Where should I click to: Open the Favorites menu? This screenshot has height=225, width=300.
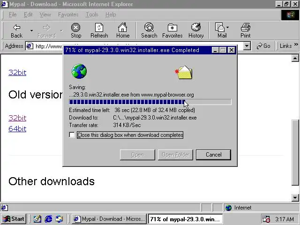[x=68, y=15]
